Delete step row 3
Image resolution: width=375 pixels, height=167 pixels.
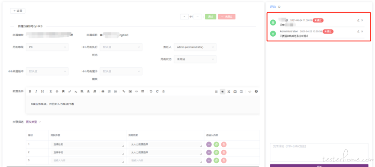(x=223, y=161)
